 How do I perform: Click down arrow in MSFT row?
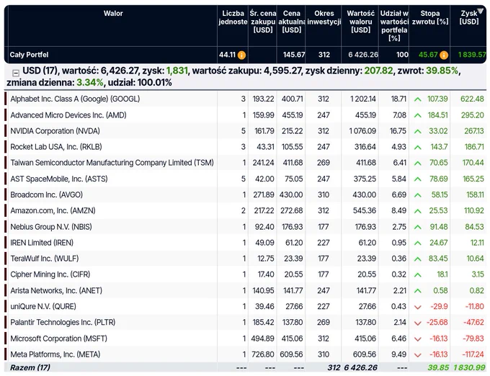417,339
